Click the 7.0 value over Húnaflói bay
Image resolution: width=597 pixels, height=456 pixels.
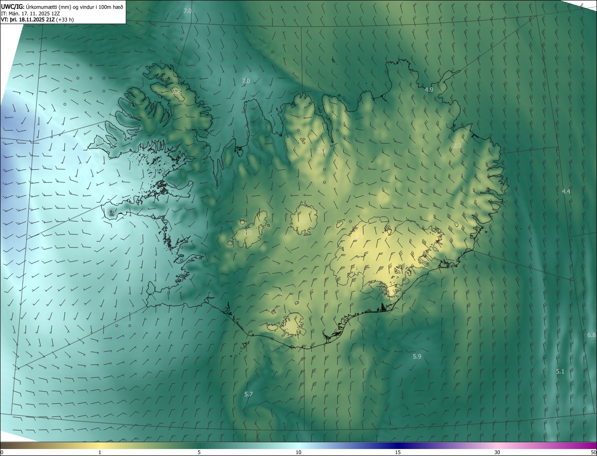click(x=246, y=81)
